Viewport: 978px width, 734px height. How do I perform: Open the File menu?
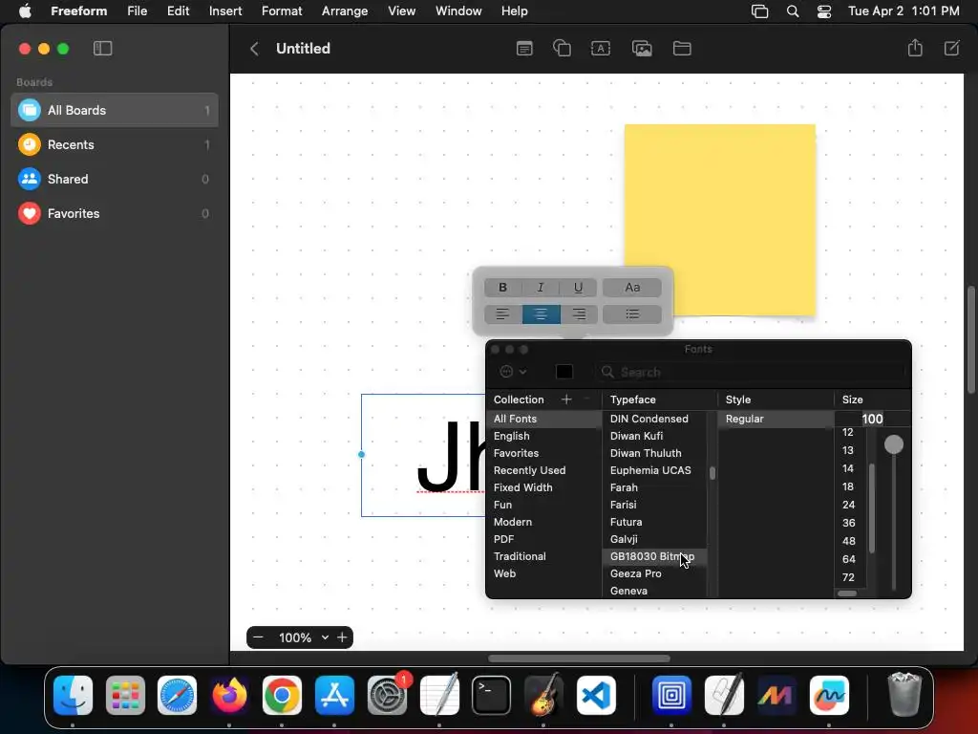click(137, 11)
